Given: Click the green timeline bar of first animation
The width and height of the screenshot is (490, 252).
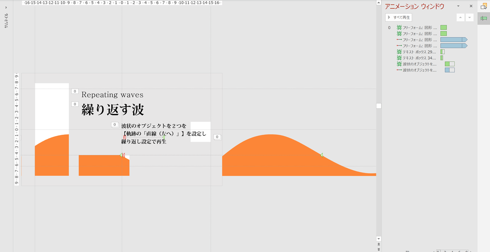Looking at the screenshot, I should click(443, 28).
